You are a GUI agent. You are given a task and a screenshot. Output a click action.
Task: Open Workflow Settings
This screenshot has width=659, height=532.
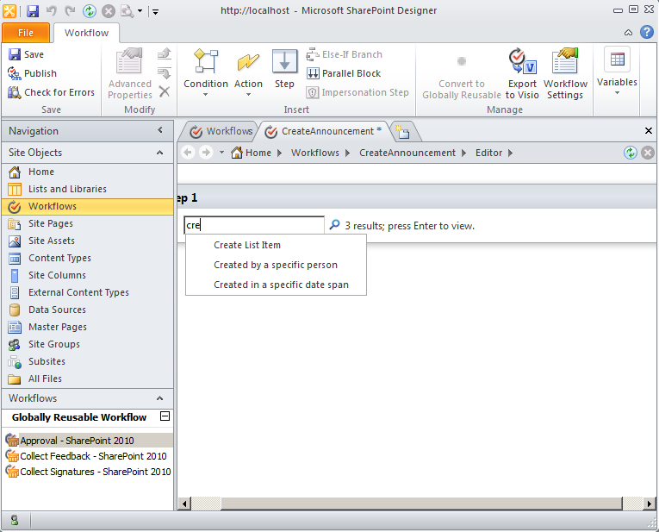point(565,73)
